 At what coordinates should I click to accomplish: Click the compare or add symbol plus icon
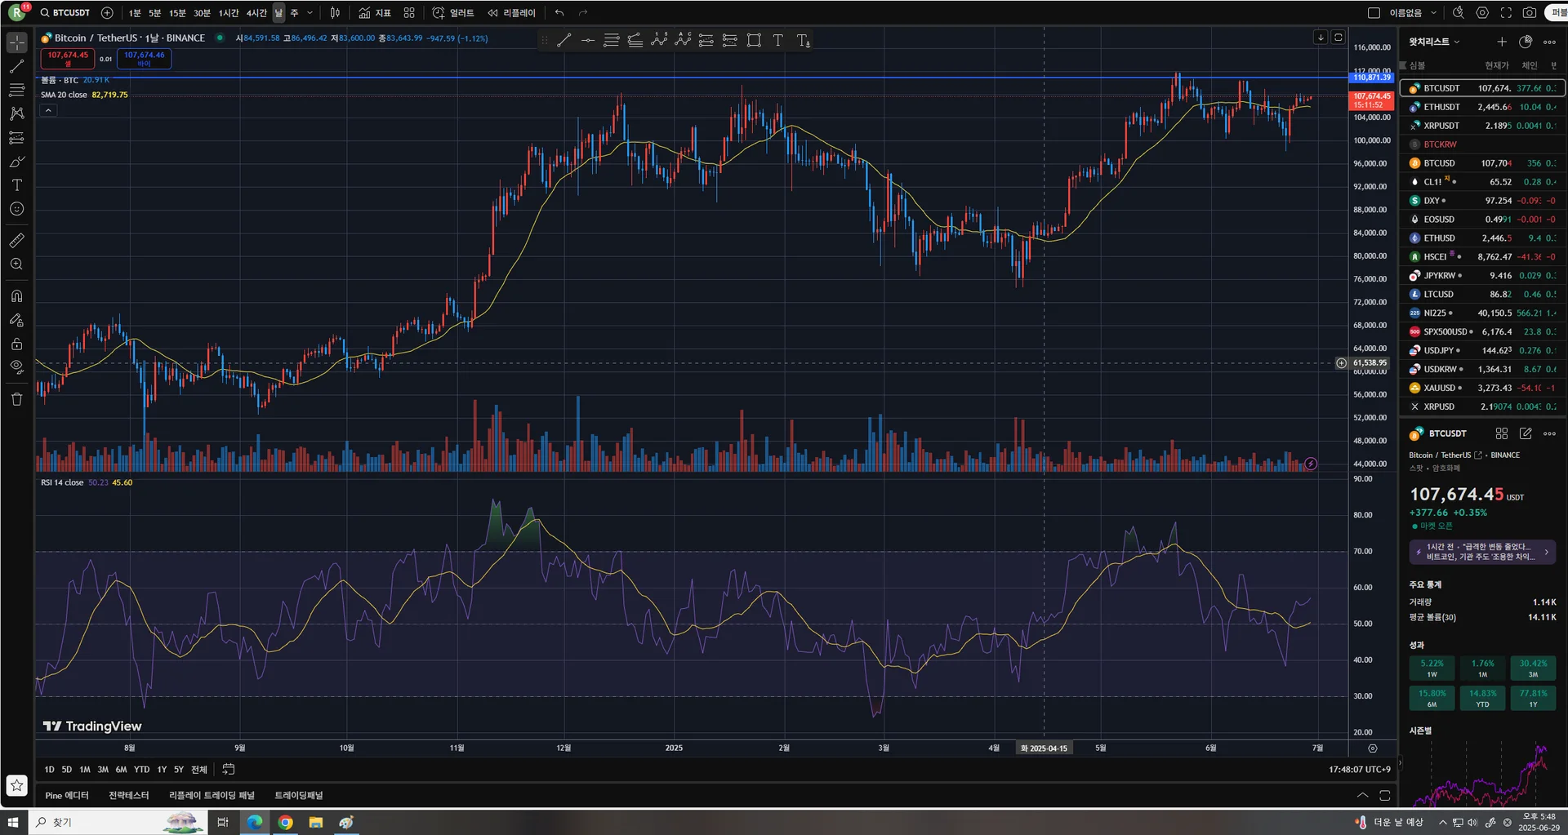tap(107, 13)
